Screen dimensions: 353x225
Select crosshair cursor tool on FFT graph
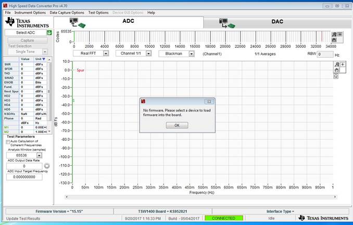pyautogui.click(x=343, y=64)
